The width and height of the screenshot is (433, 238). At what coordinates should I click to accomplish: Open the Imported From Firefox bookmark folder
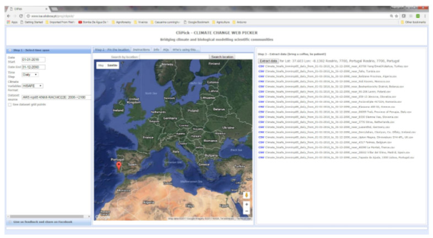click(60, 22)
